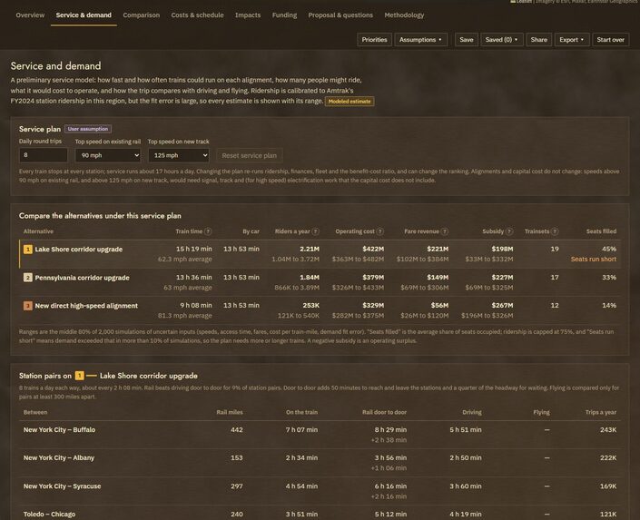The width and height of the screenshot is (640, 520).
Task: Click the New York City – Syracuse row
Action: click(x=320, y=491)
